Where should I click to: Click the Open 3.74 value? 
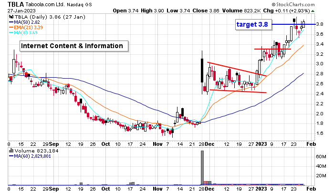point(125,10)
